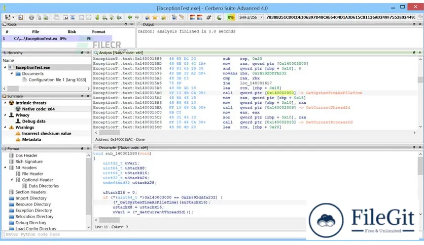Float the Roots panel
The width and height of the screenshot is (424, 245).
tap(126, 24)
